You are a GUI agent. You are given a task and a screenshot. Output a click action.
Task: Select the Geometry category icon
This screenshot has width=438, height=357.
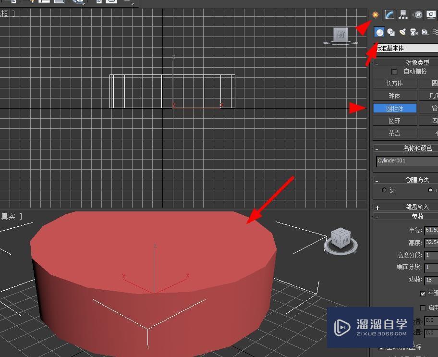(x=379, y=32)
